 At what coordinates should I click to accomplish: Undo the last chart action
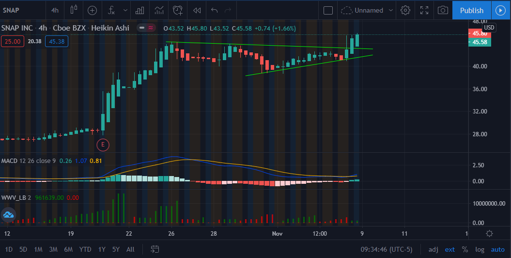click(x=214, y=11)
